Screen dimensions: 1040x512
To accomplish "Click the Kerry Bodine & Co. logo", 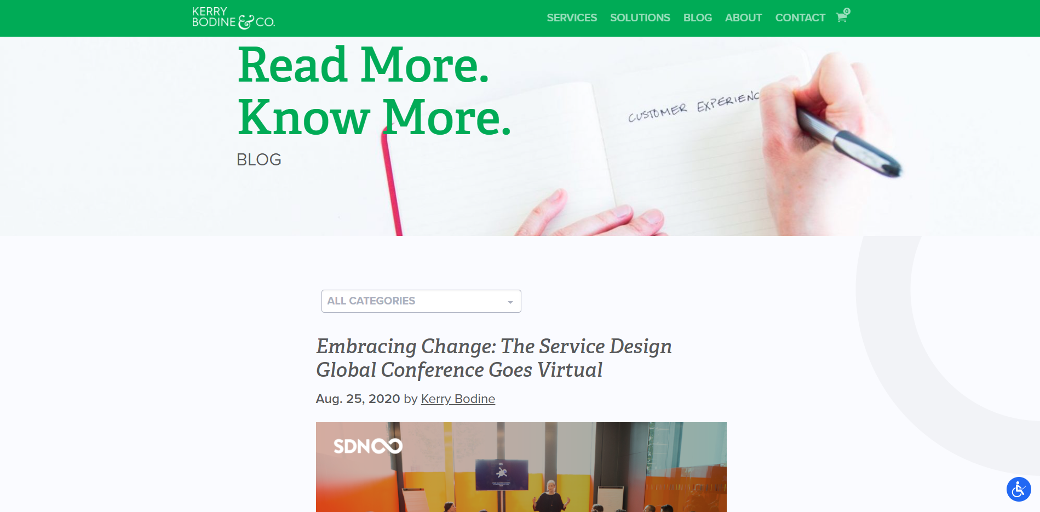I will (233, 18).
